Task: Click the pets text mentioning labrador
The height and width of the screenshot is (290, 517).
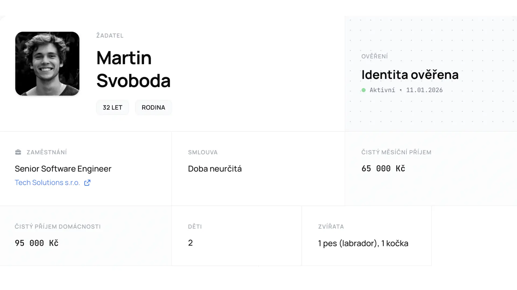Action: click(x=363, y=243)
